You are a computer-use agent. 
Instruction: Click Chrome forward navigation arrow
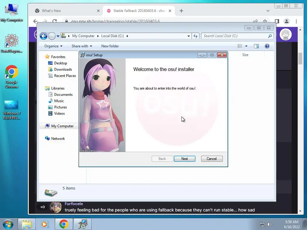tap(45, 21)
